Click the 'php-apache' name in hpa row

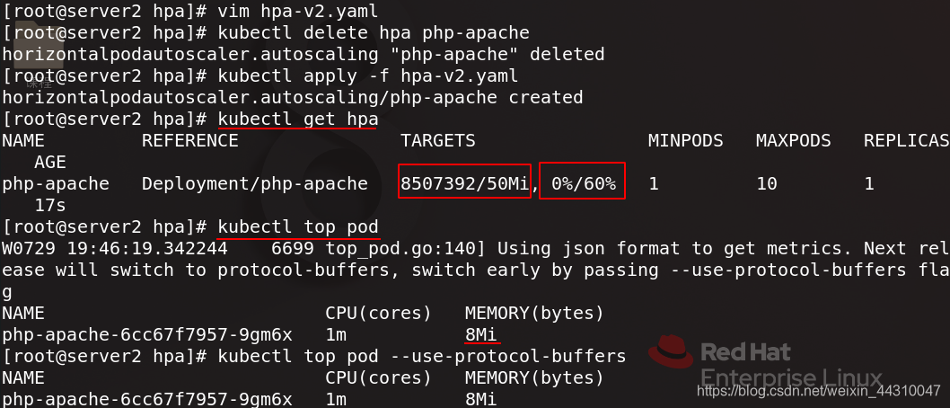[x=56, y=183]
